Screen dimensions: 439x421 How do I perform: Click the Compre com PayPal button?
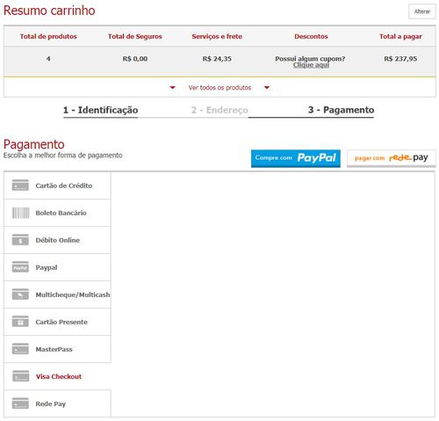pos(296,158)
